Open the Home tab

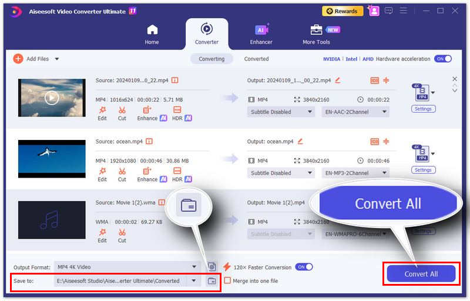pyautogui.click(x=152, y=35)
